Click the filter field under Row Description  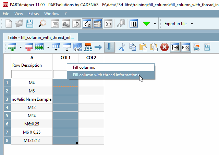[x=32, y=74]
